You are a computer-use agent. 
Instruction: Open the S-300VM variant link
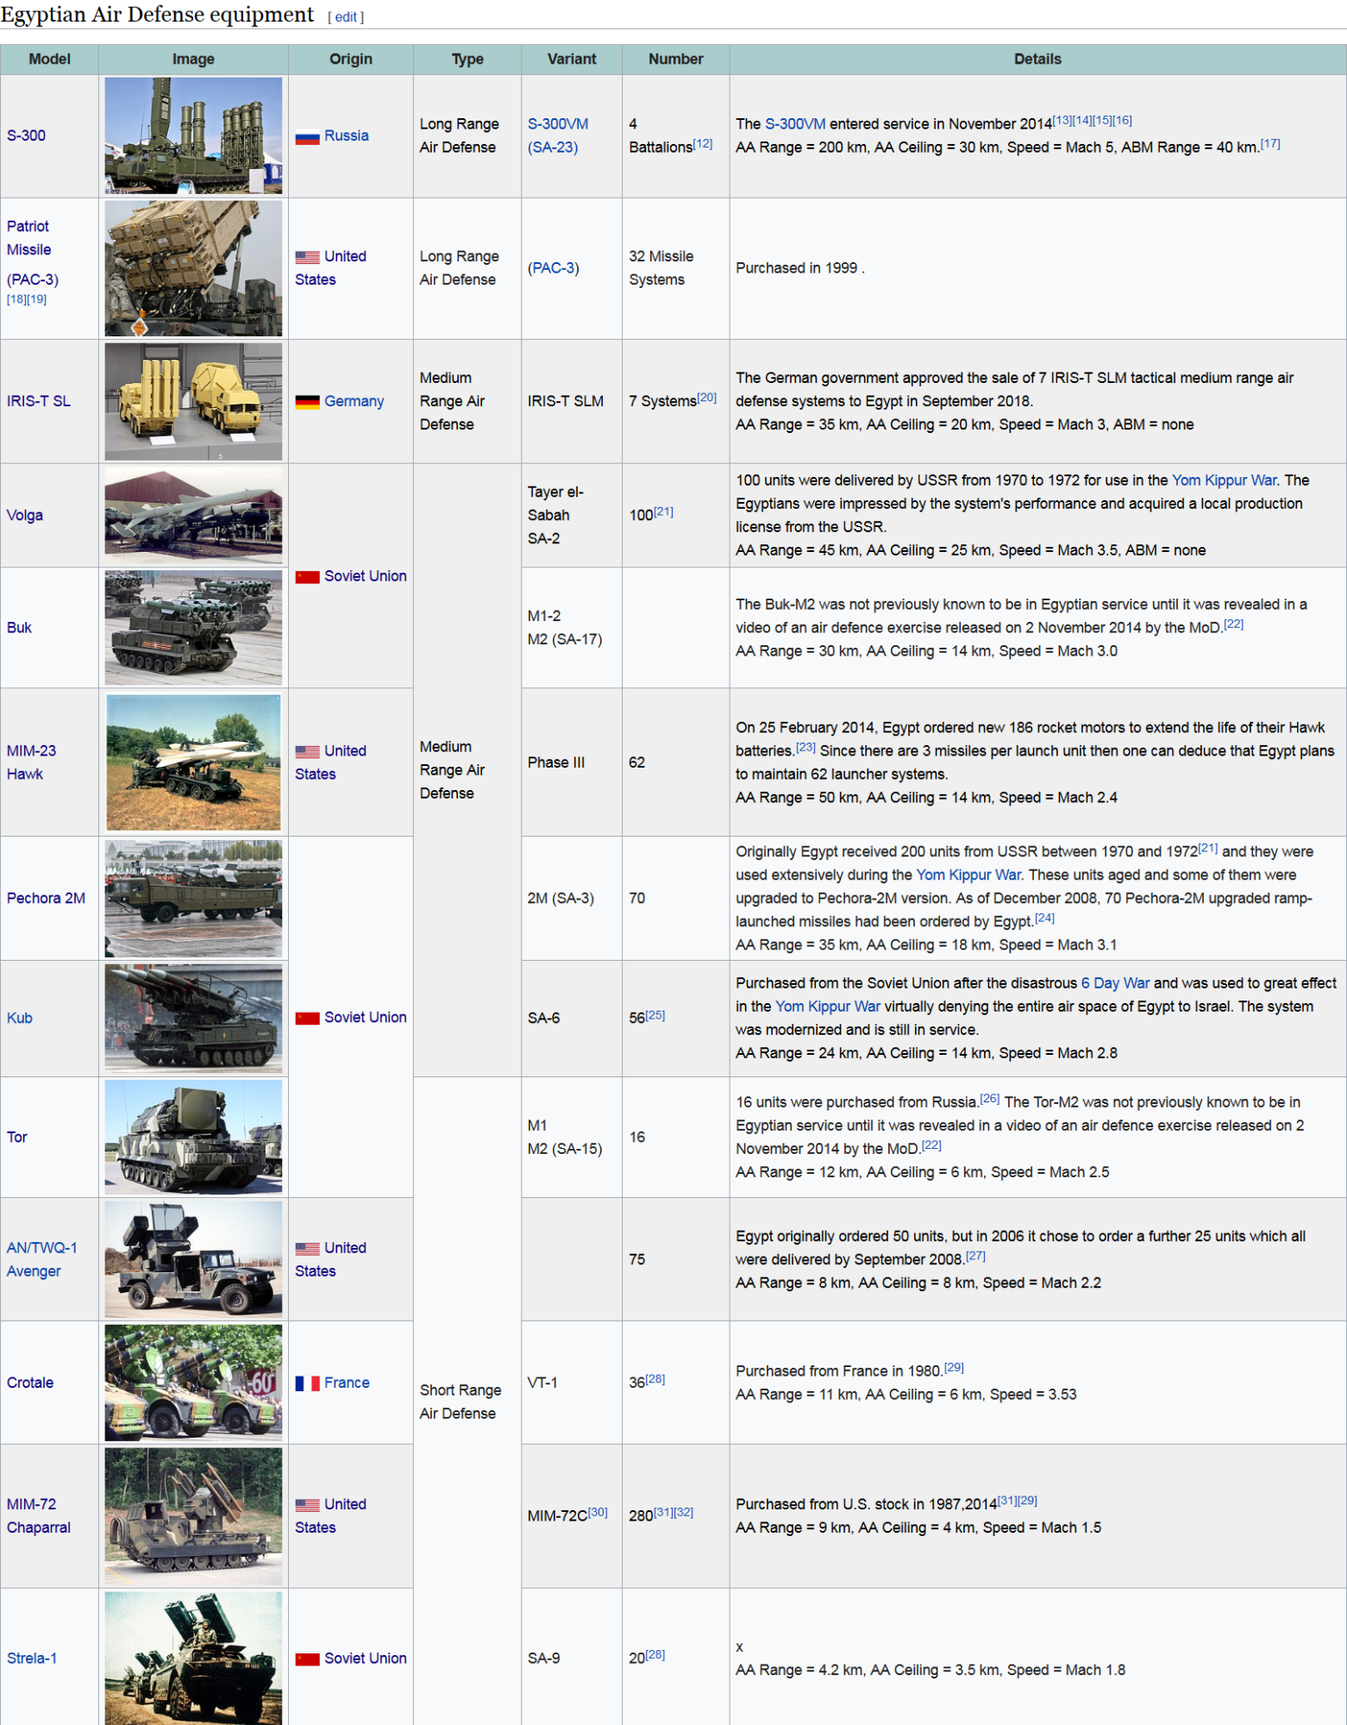(557, 124)
